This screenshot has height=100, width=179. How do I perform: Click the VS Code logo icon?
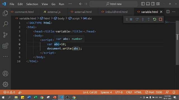click(4, 4)
